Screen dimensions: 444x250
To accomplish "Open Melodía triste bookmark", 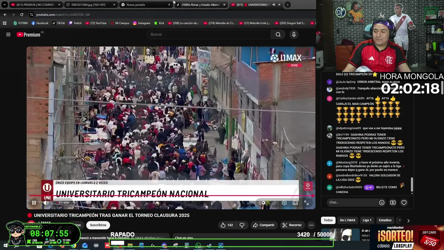I will pyautogui.click(x=255, y=23).
